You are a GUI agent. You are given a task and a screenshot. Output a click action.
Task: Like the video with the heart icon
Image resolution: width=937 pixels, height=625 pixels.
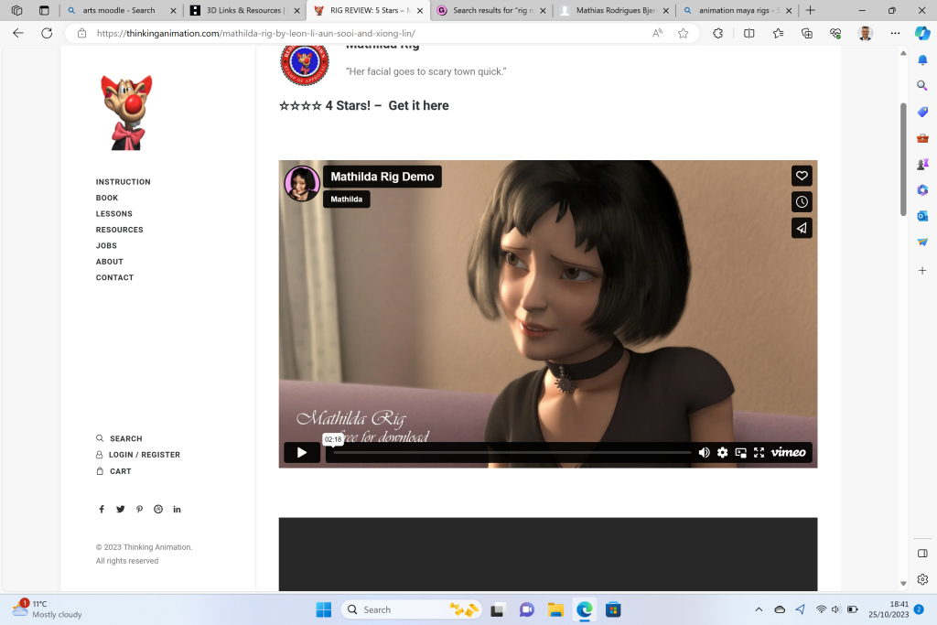pos(802,176)
